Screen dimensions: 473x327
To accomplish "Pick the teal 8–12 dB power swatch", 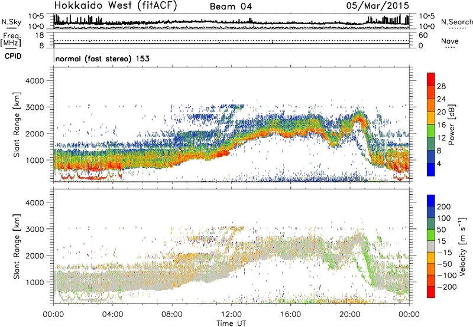I will [x=431, y=144].
